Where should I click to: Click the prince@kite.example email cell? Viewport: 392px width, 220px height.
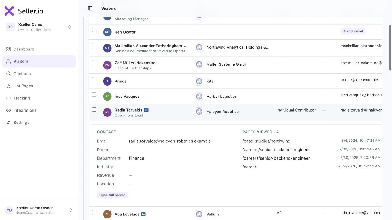pyautogui.click(x=359, y=80)
